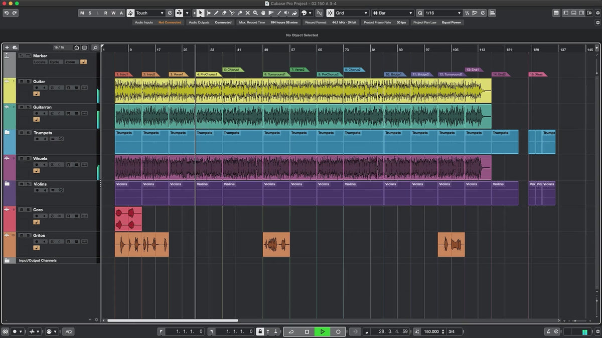Click the horizontal scrollbar at the bottom
This screenshot has width=602, height=338.
(173, 320)
